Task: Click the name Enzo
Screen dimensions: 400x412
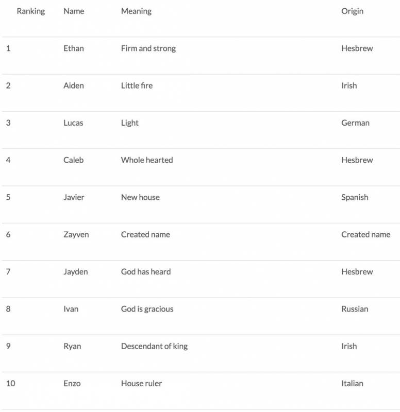Action: click(72, 383)
